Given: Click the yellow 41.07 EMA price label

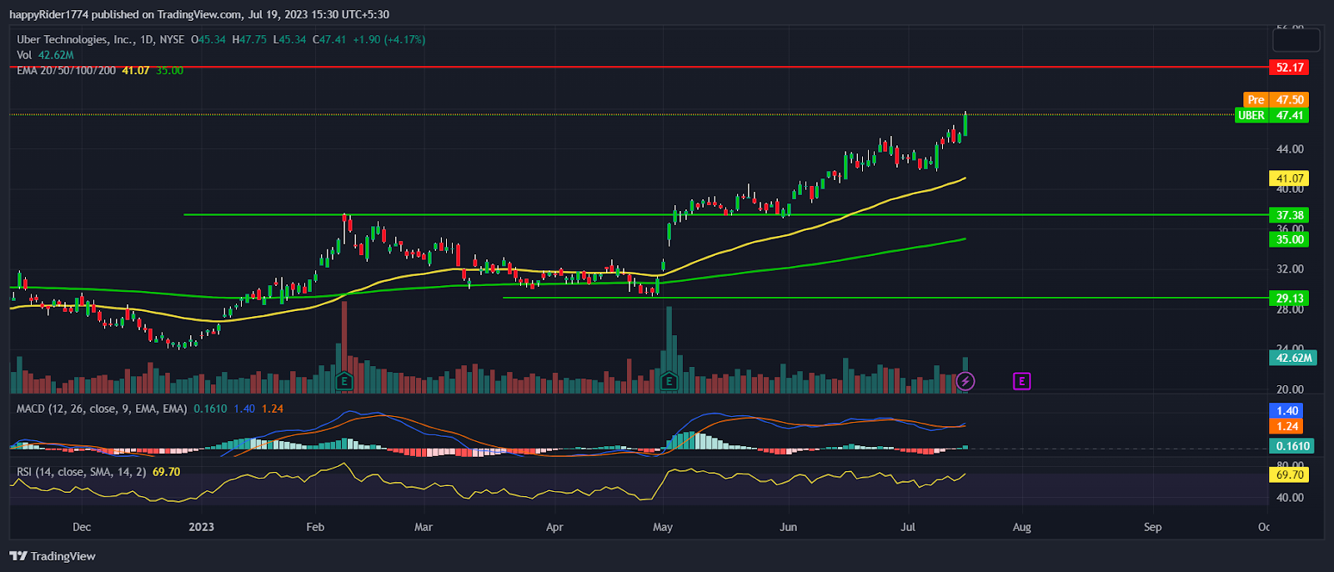Looking at the screenshot, I should (x=1289, y=178).
